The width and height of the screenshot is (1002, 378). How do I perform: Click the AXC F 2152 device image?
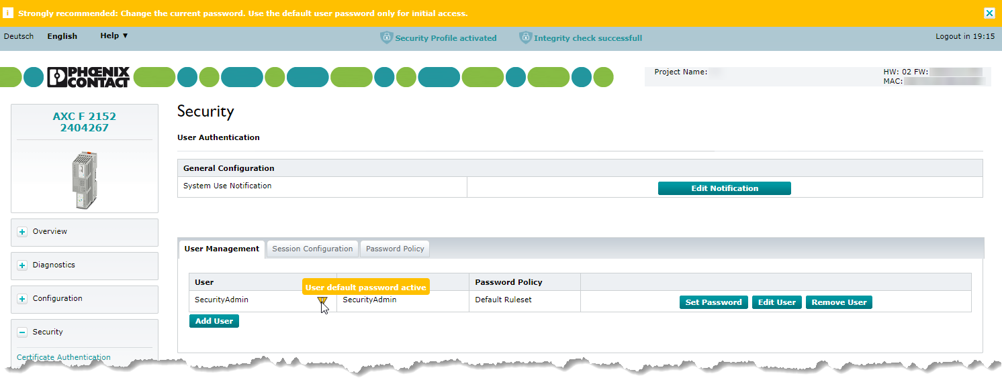coord(85,179)
